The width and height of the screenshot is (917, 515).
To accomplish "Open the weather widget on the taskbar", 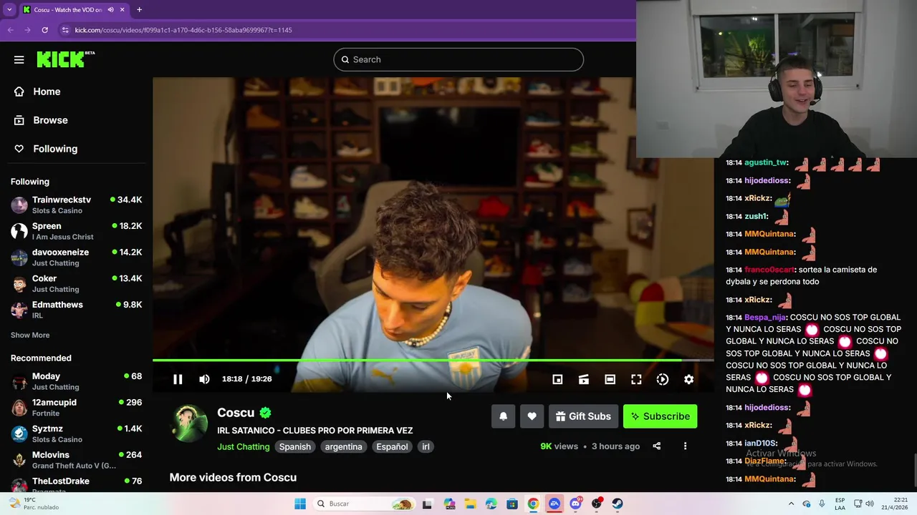I will point(32,504).
